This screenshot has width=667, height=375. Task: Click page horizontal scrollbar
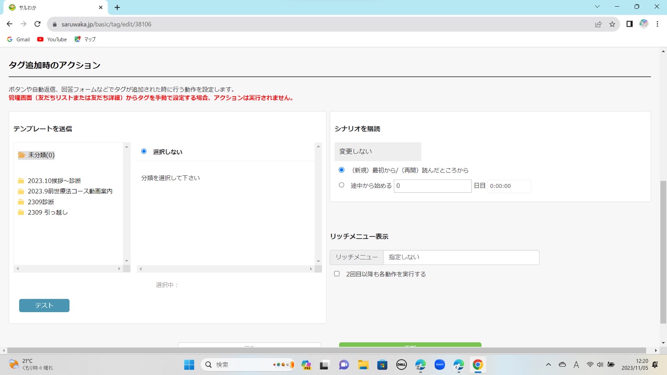pos(327,350)
